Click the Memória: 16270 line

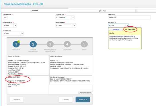pyautogui.click(x=55, y=66)
